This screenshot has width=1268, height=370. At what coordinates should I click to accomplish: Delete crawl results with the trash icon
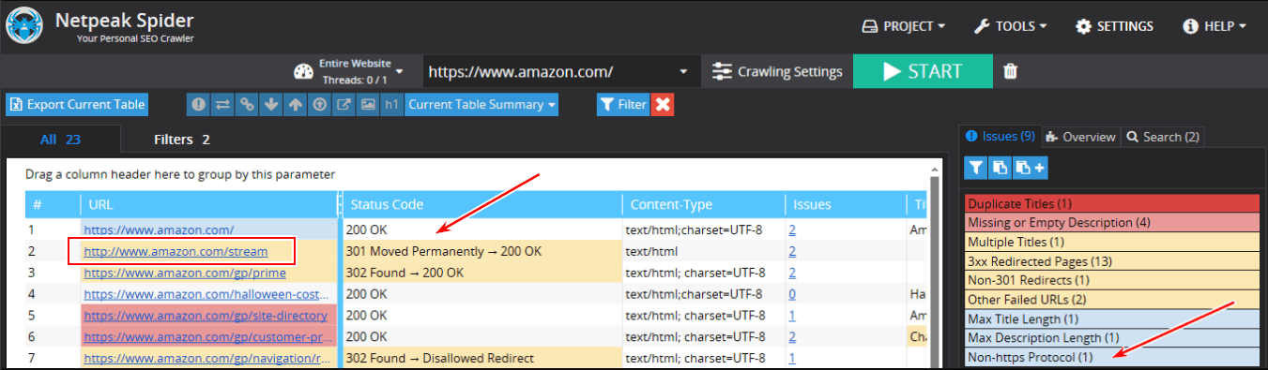click(1010, 71)
